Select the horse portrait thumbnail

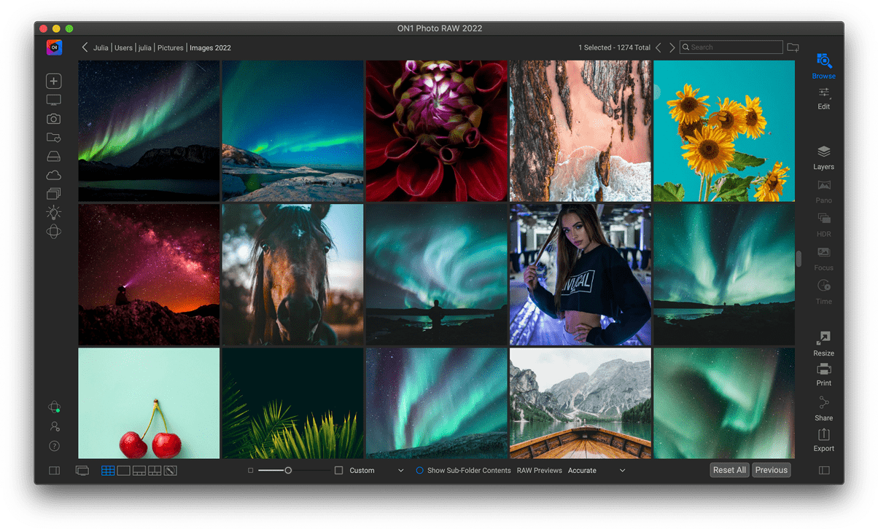coord(292,275)
